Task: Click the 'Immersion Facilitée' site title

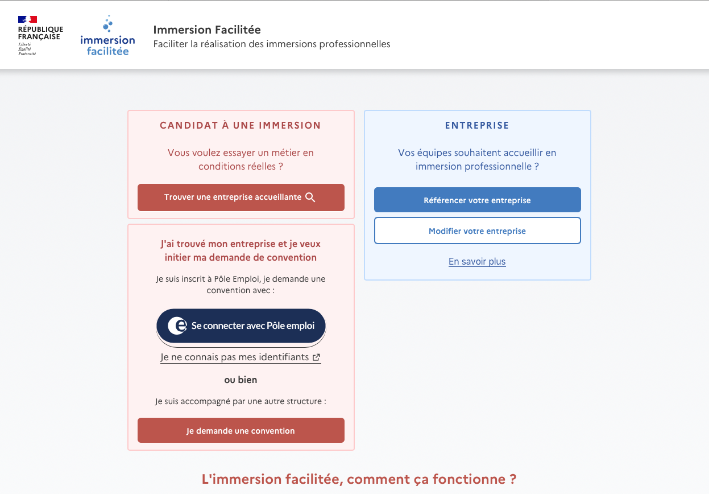Action: pyautogui.click(x=207, y=30)
